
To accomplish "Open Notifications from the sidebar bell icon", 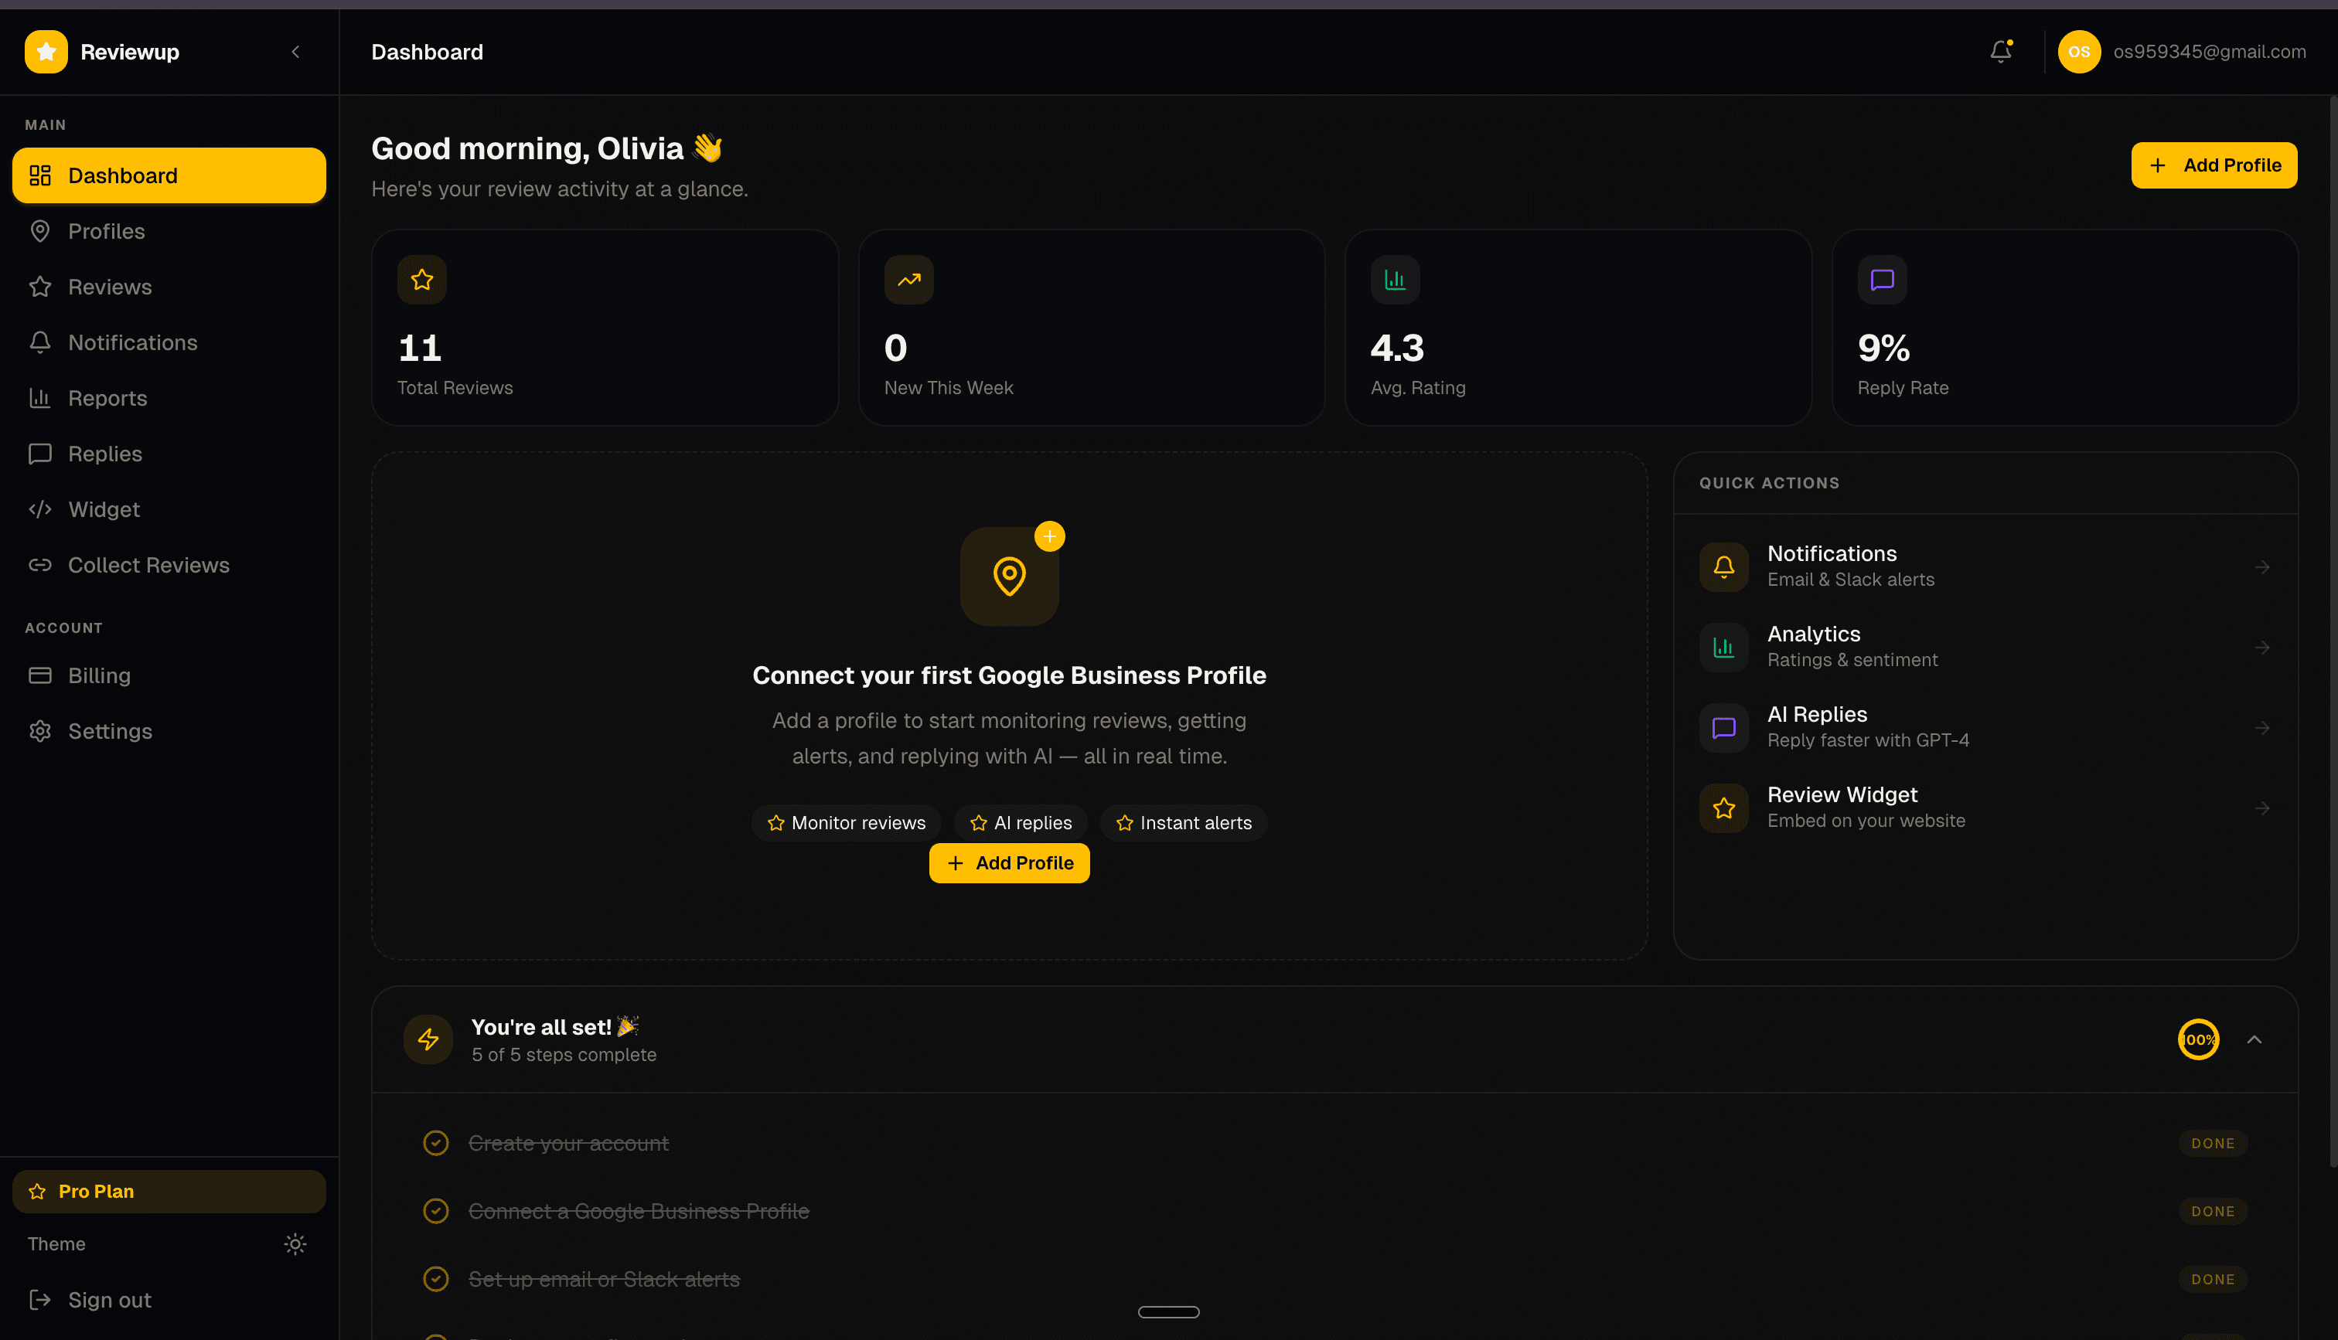I will click(x=40, y=342).
